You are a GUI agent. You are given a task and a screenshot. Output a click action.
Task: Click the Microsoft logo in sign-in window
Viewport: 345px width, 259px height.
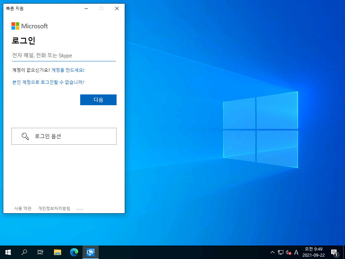[x=30, y=26]
